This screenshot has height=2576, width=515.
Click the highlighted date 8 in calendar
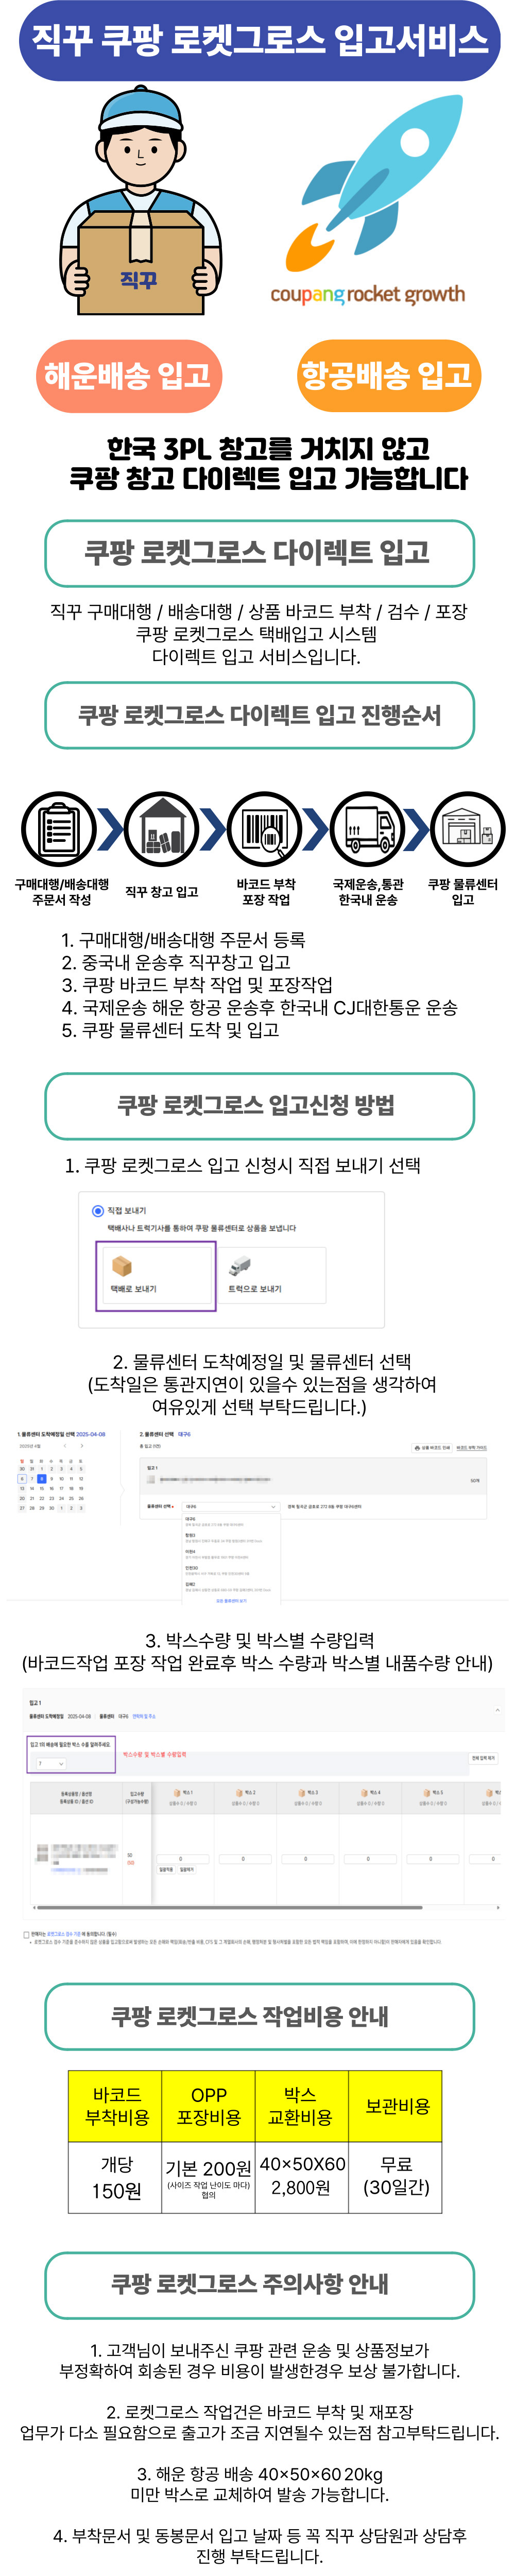41,1478
